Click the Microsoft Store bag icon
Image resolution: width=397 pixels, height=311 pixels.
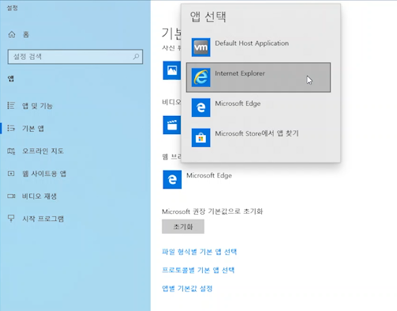[x=200, y=137]
